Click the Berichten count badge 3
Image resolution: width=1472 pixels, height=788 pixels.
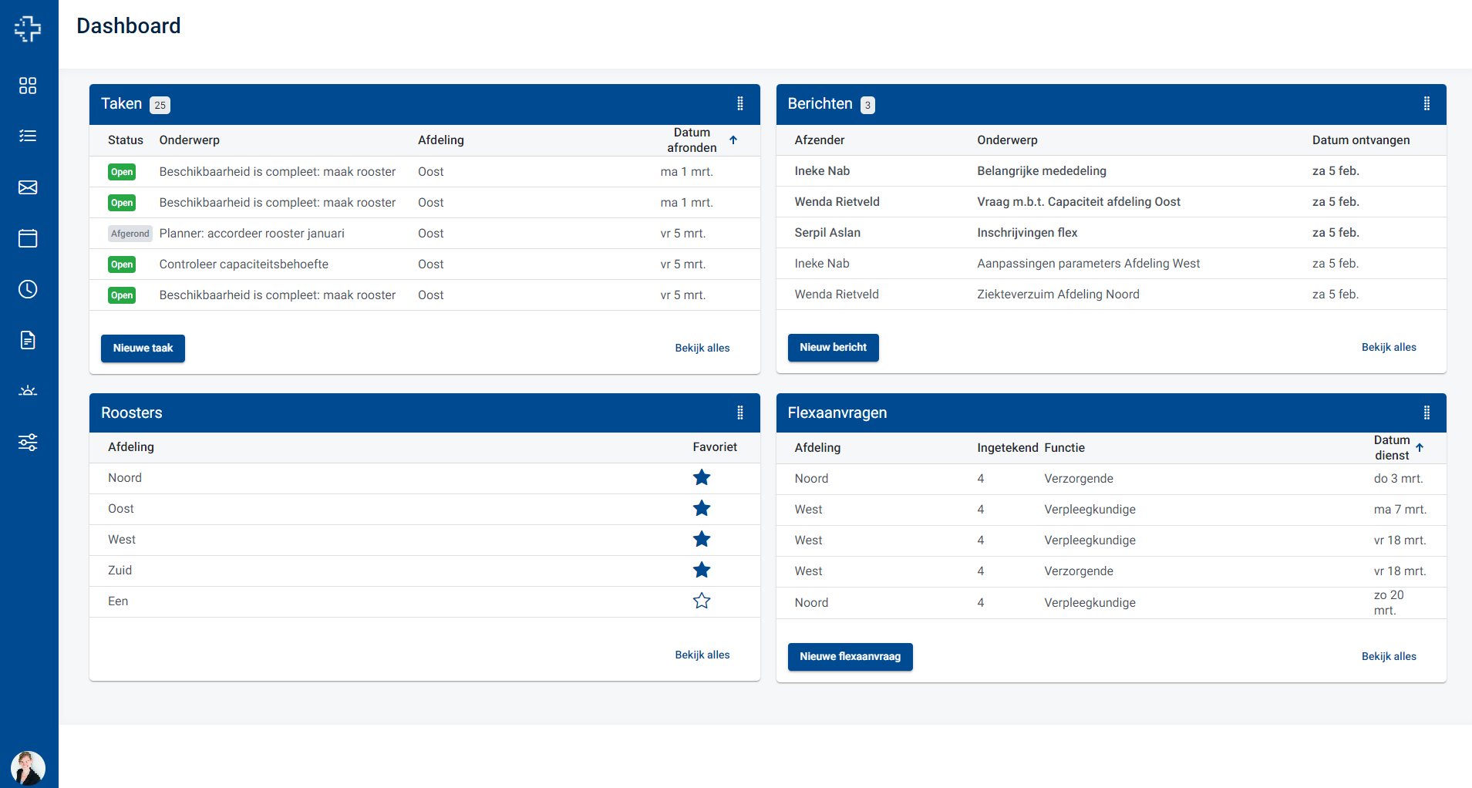867,105
